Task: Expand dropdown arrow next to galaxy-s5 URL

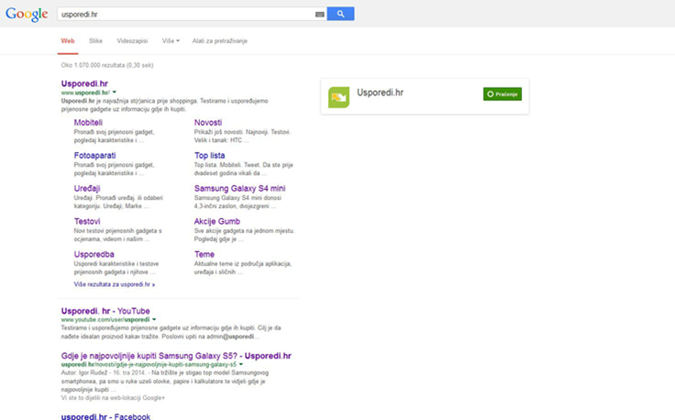Action: pyautogui.click(x=240, y=364)
